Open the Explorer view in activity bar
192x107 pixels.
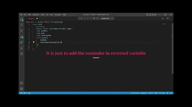click(22, 19)
